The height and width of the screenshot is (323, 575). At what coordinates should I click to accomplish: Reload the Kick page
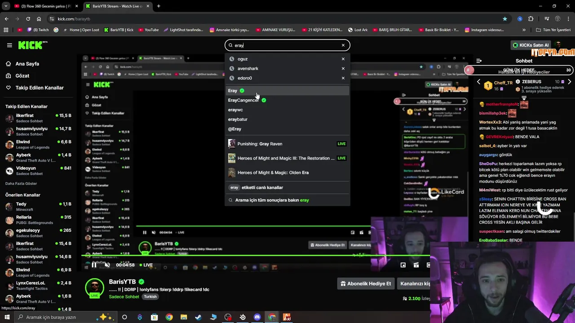28,19
